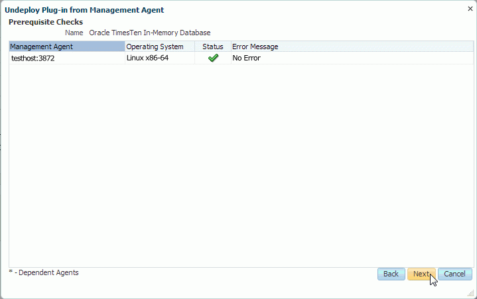Click the Operating System column header

coord(159,47)
